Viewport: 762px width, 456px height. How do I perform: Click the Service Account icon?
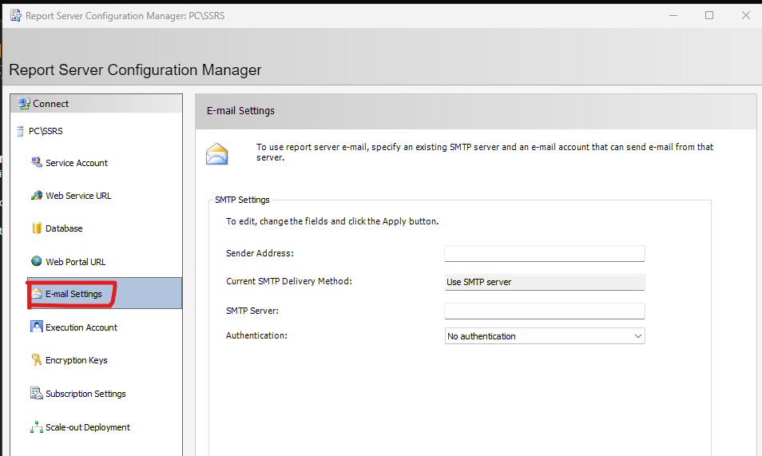[x=37, y=162]
